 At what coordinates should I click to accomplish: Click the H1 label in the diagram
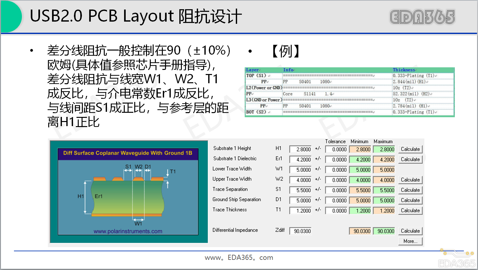click(x=81, y=196)
